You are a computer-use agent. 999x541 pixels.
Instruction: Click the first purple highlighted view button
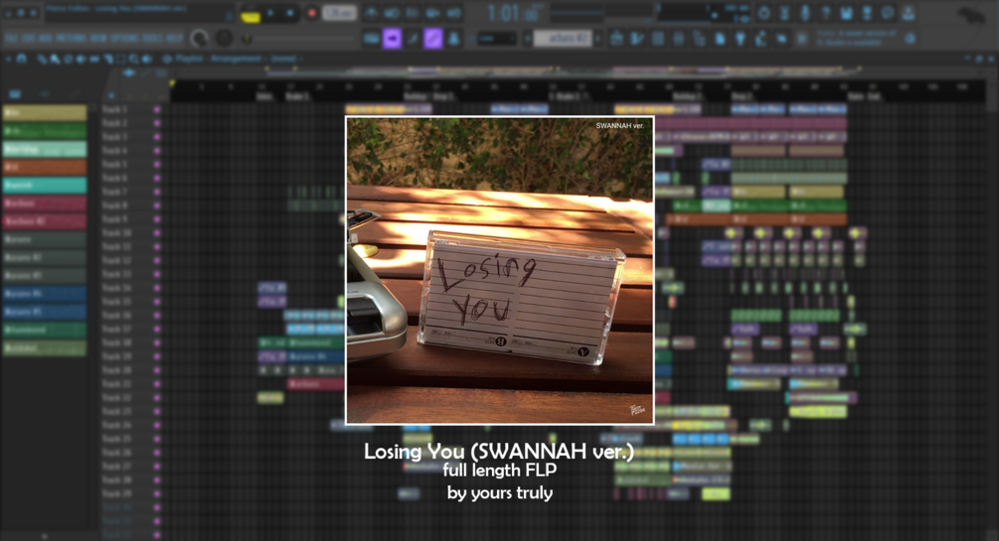(x=392, y=39)
